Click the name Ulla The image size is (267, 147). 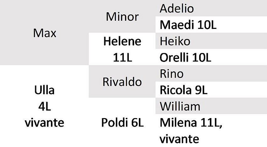click(44, 90)
